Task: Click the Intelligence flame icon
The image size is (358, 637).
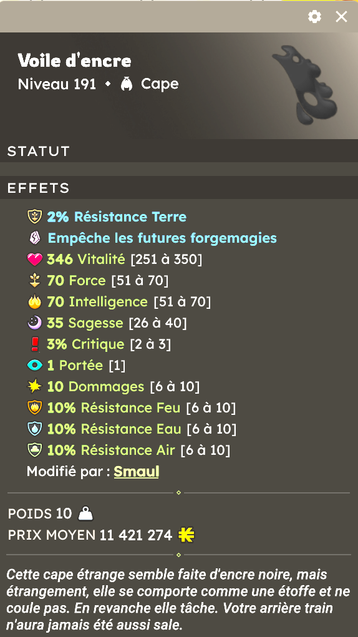Action: tap(34, 302)
